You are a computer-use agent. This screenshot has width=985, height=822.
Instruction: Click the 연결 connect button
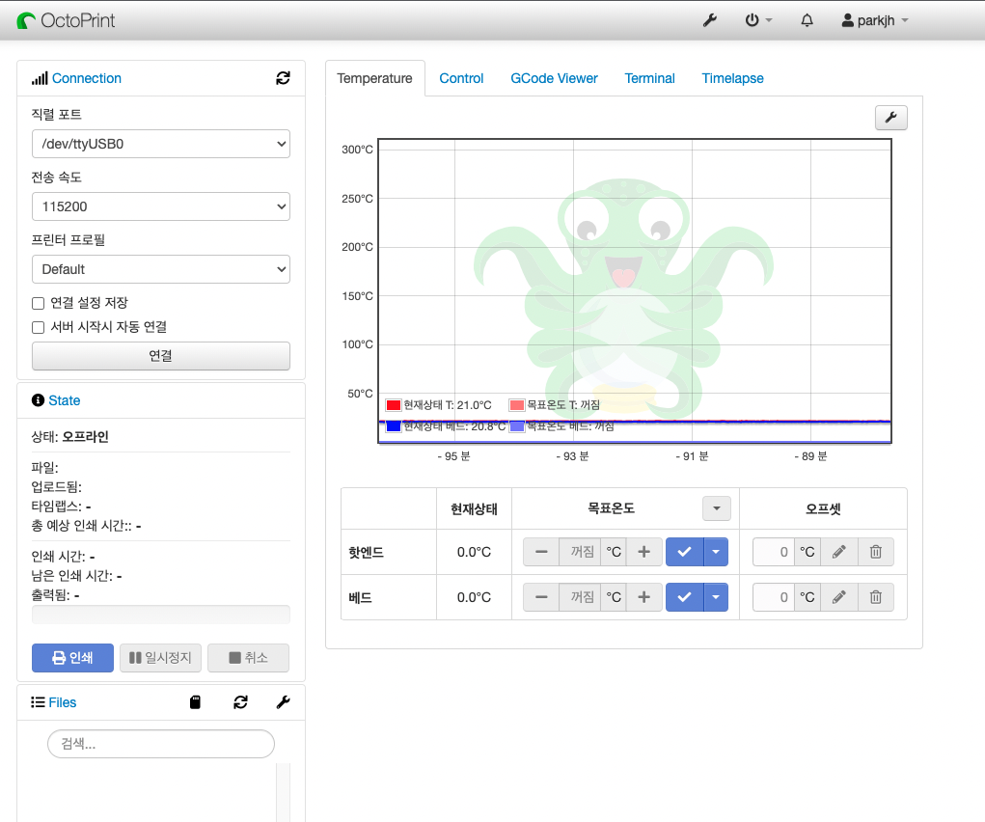(x=161, y=356)
